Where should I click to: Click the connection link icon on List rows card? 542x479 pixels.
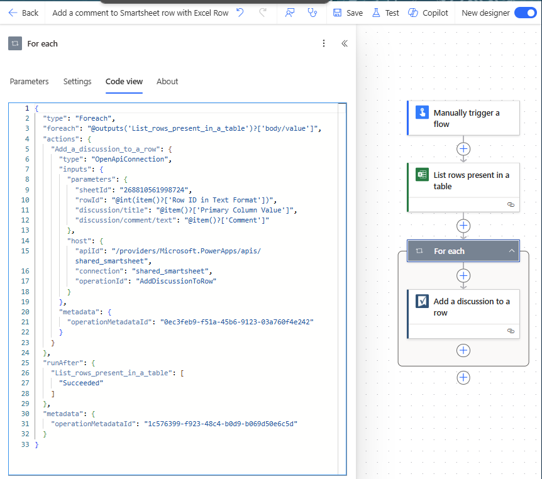click(511, 204)
